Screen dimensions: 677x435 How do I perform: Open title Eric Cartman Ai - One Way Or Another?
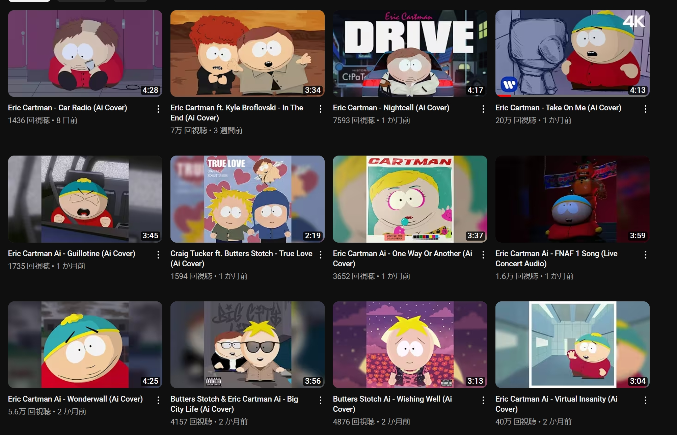(x=403, y=259)
